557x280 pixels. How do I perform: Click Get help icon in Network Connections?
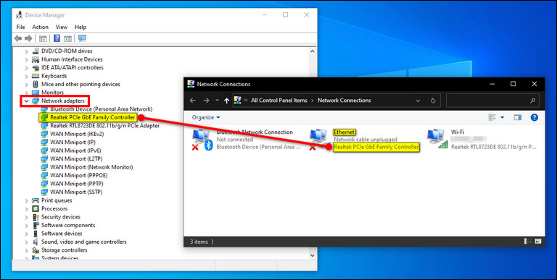(x=535, y=117)
